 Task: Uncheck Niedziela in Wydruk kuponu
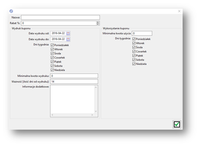point(52,70)
